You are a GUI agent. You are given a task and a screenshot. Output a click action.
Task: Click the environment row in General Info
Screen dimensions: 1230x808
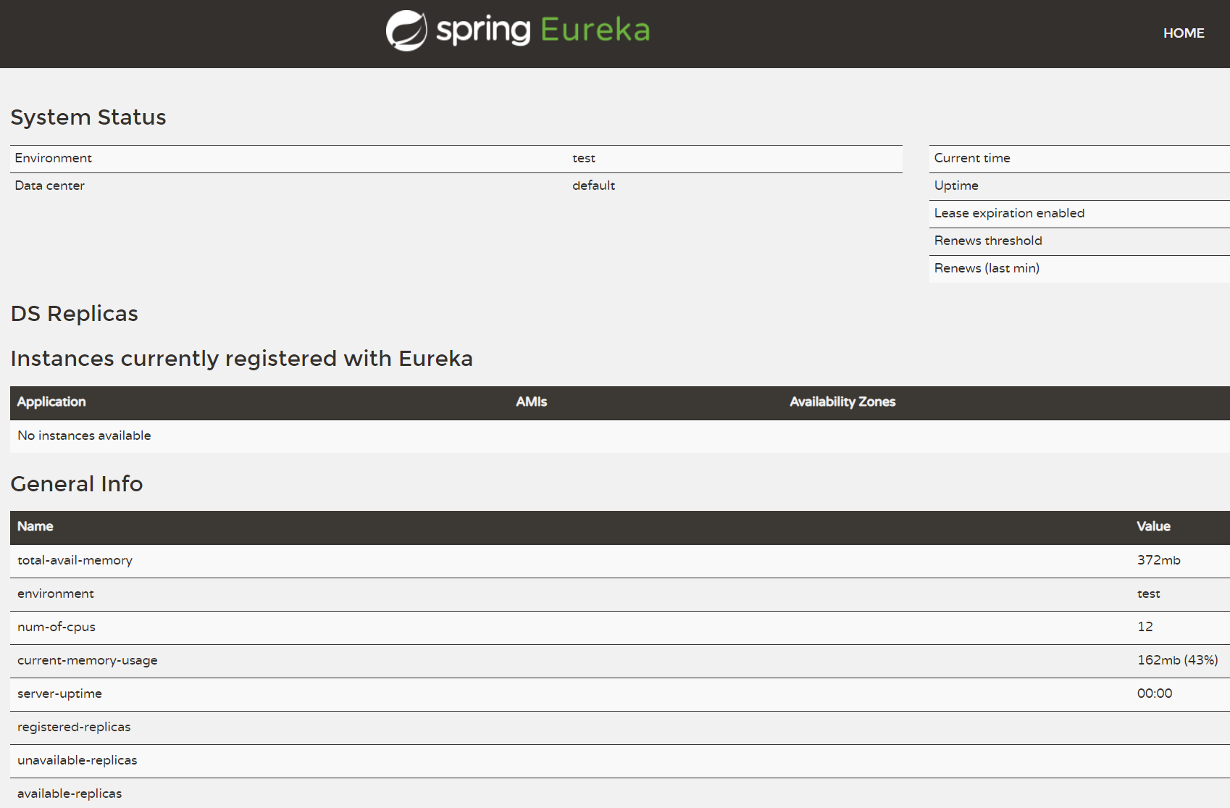[x=620, y=594]
